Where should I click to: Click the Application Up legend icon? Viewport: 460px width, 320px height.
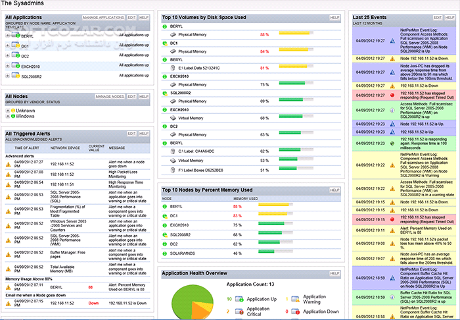click(x=239, y=300)
